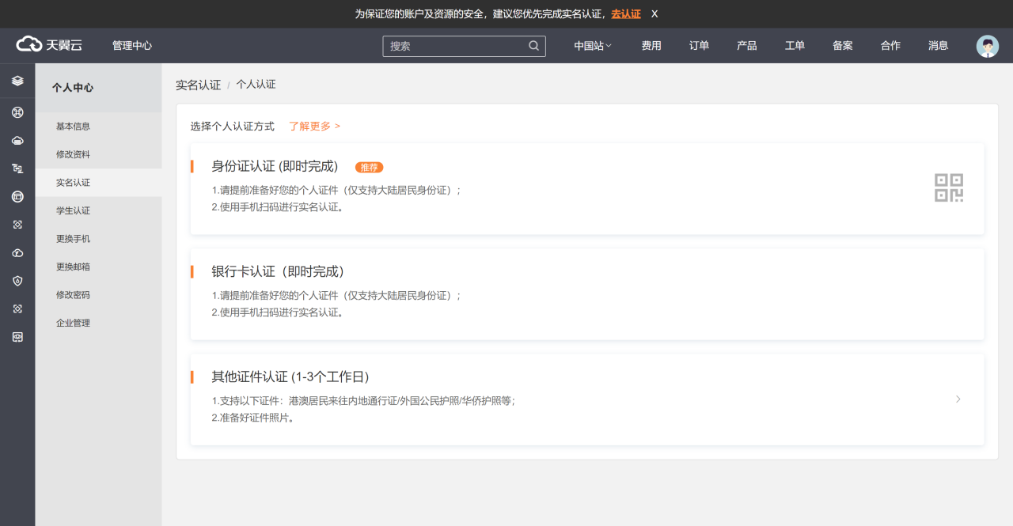The height and width of the screenshot is (526, 1013).
Task: Click the 个人中心 sidebar heading
Action: click(x=73, y=88)
